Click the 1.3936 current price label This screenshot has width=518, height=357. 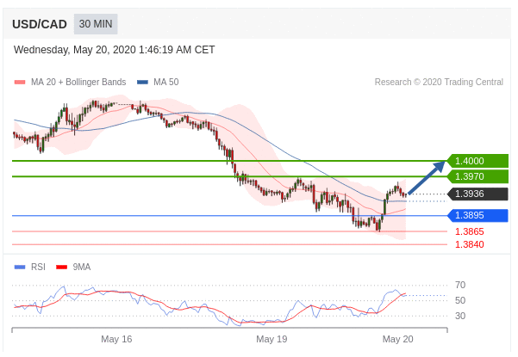coord(477,194)
